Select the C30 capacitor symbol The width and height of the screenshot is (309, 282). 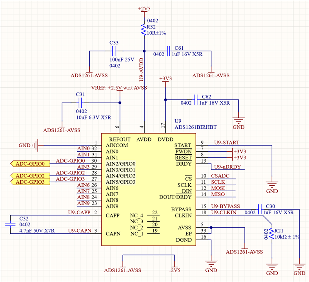[x=260, y=210]
